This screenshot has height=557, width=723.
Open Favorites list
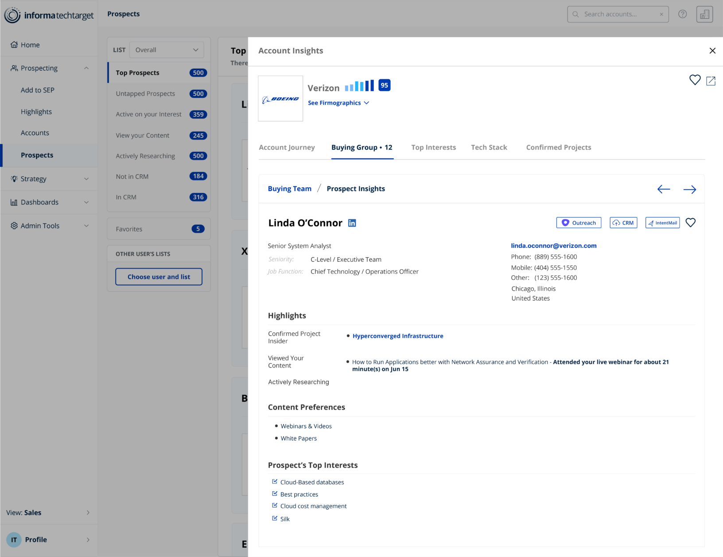pos(159,229)
